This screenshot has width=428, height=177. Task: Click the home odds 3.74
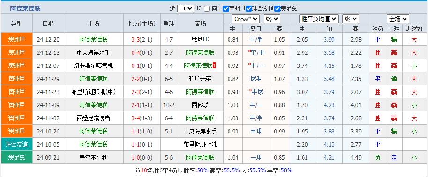coord(302,66)
